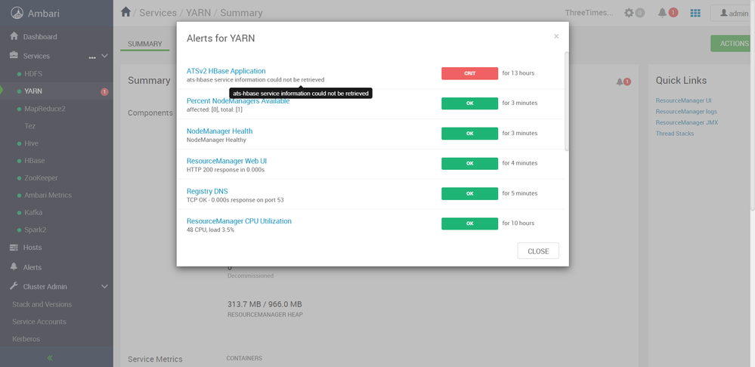This screenshot has height=367, width=755.
Task: Select the YARN service in sidebar
Action: pyautogui.click(x=33, y=91)
